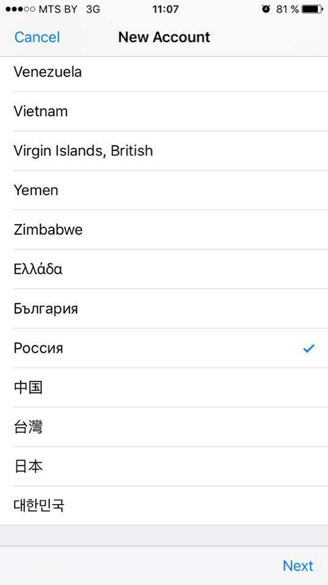Choose 日本 as the country
The image size is (328, 585).
click(164, 466)
